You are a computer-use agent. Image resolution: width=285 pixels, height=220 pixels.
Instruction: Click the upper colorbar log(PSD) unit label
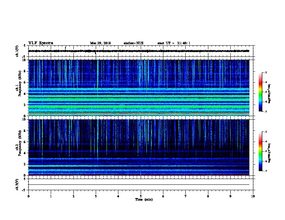[270, 94]
